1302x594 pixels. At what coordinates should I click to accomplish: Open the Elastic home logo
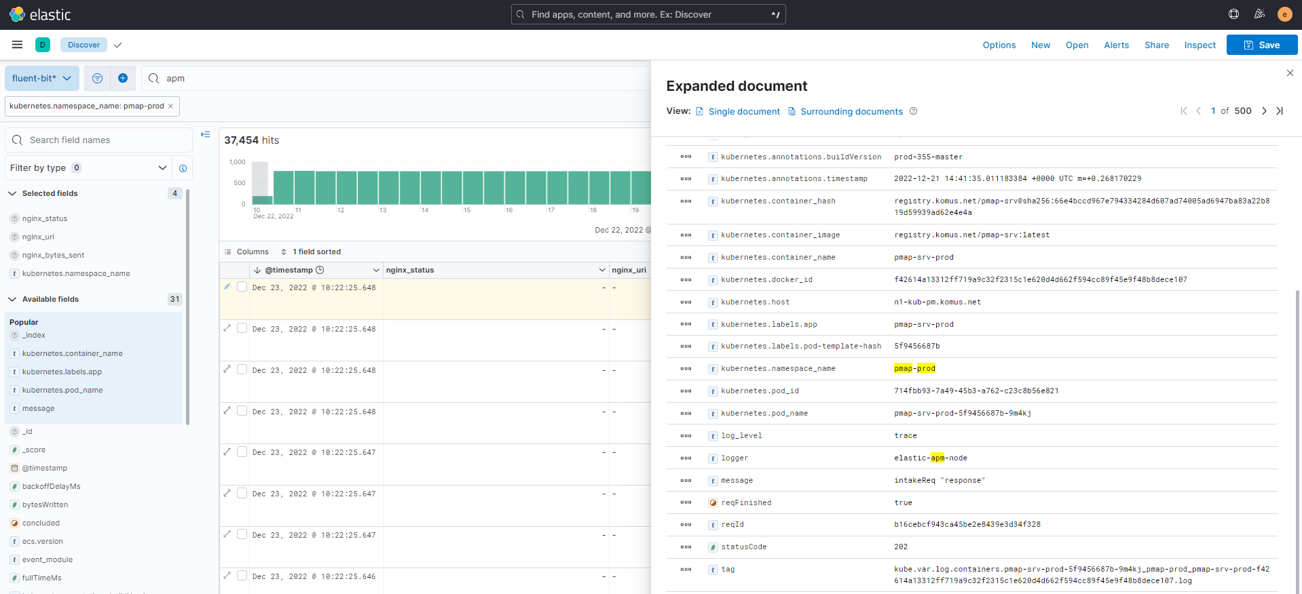point(40,14)
